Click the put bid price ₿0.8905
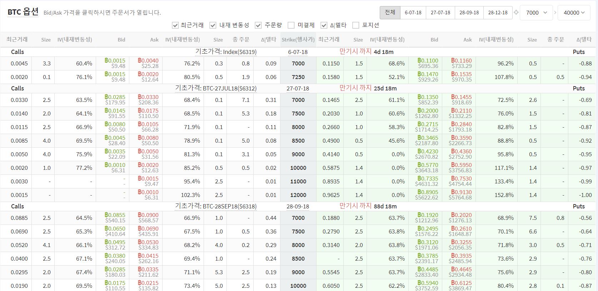 point(428,192)
